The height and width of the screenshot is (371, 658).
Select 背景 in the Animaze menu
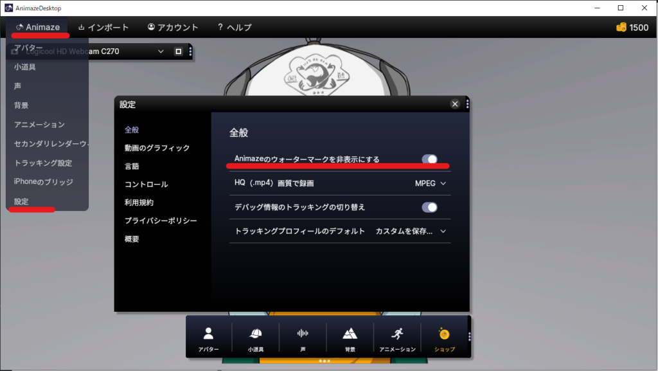pos(21,105)
